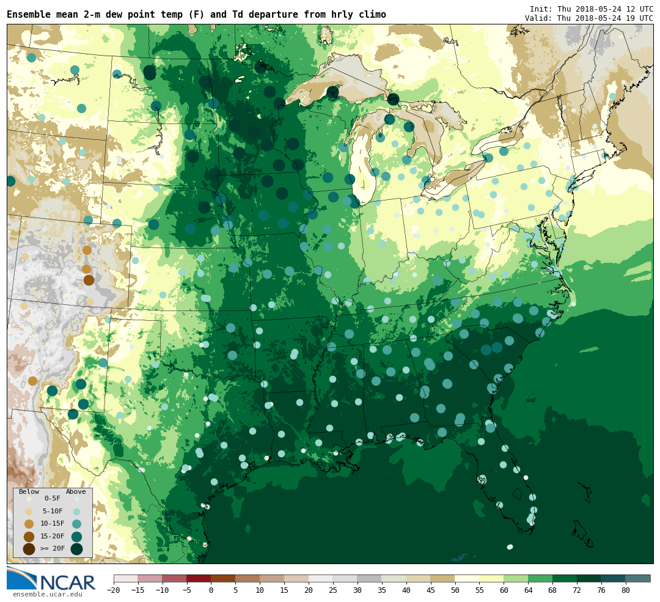The width and height of the screenshot is (660, 602).
Task: Click the 'Below' legend heading
Action: tap(29, 492)
